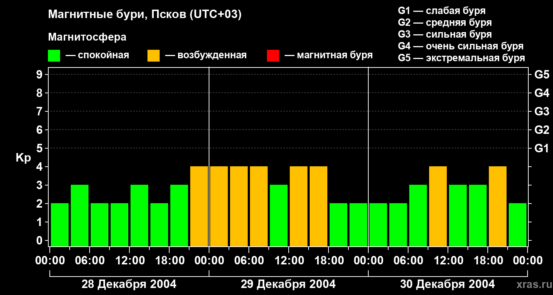Click the '— возбужденная' legend label

[206, 55]
